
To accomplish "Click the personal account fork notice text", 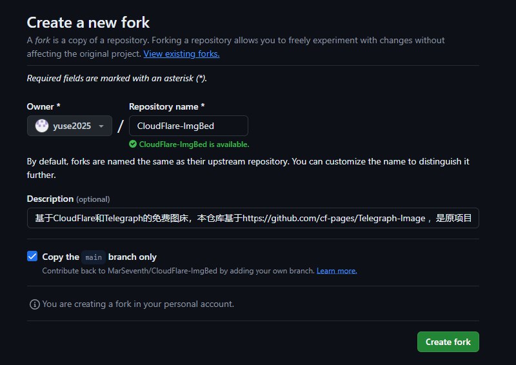I will click(x=138, y=304).
